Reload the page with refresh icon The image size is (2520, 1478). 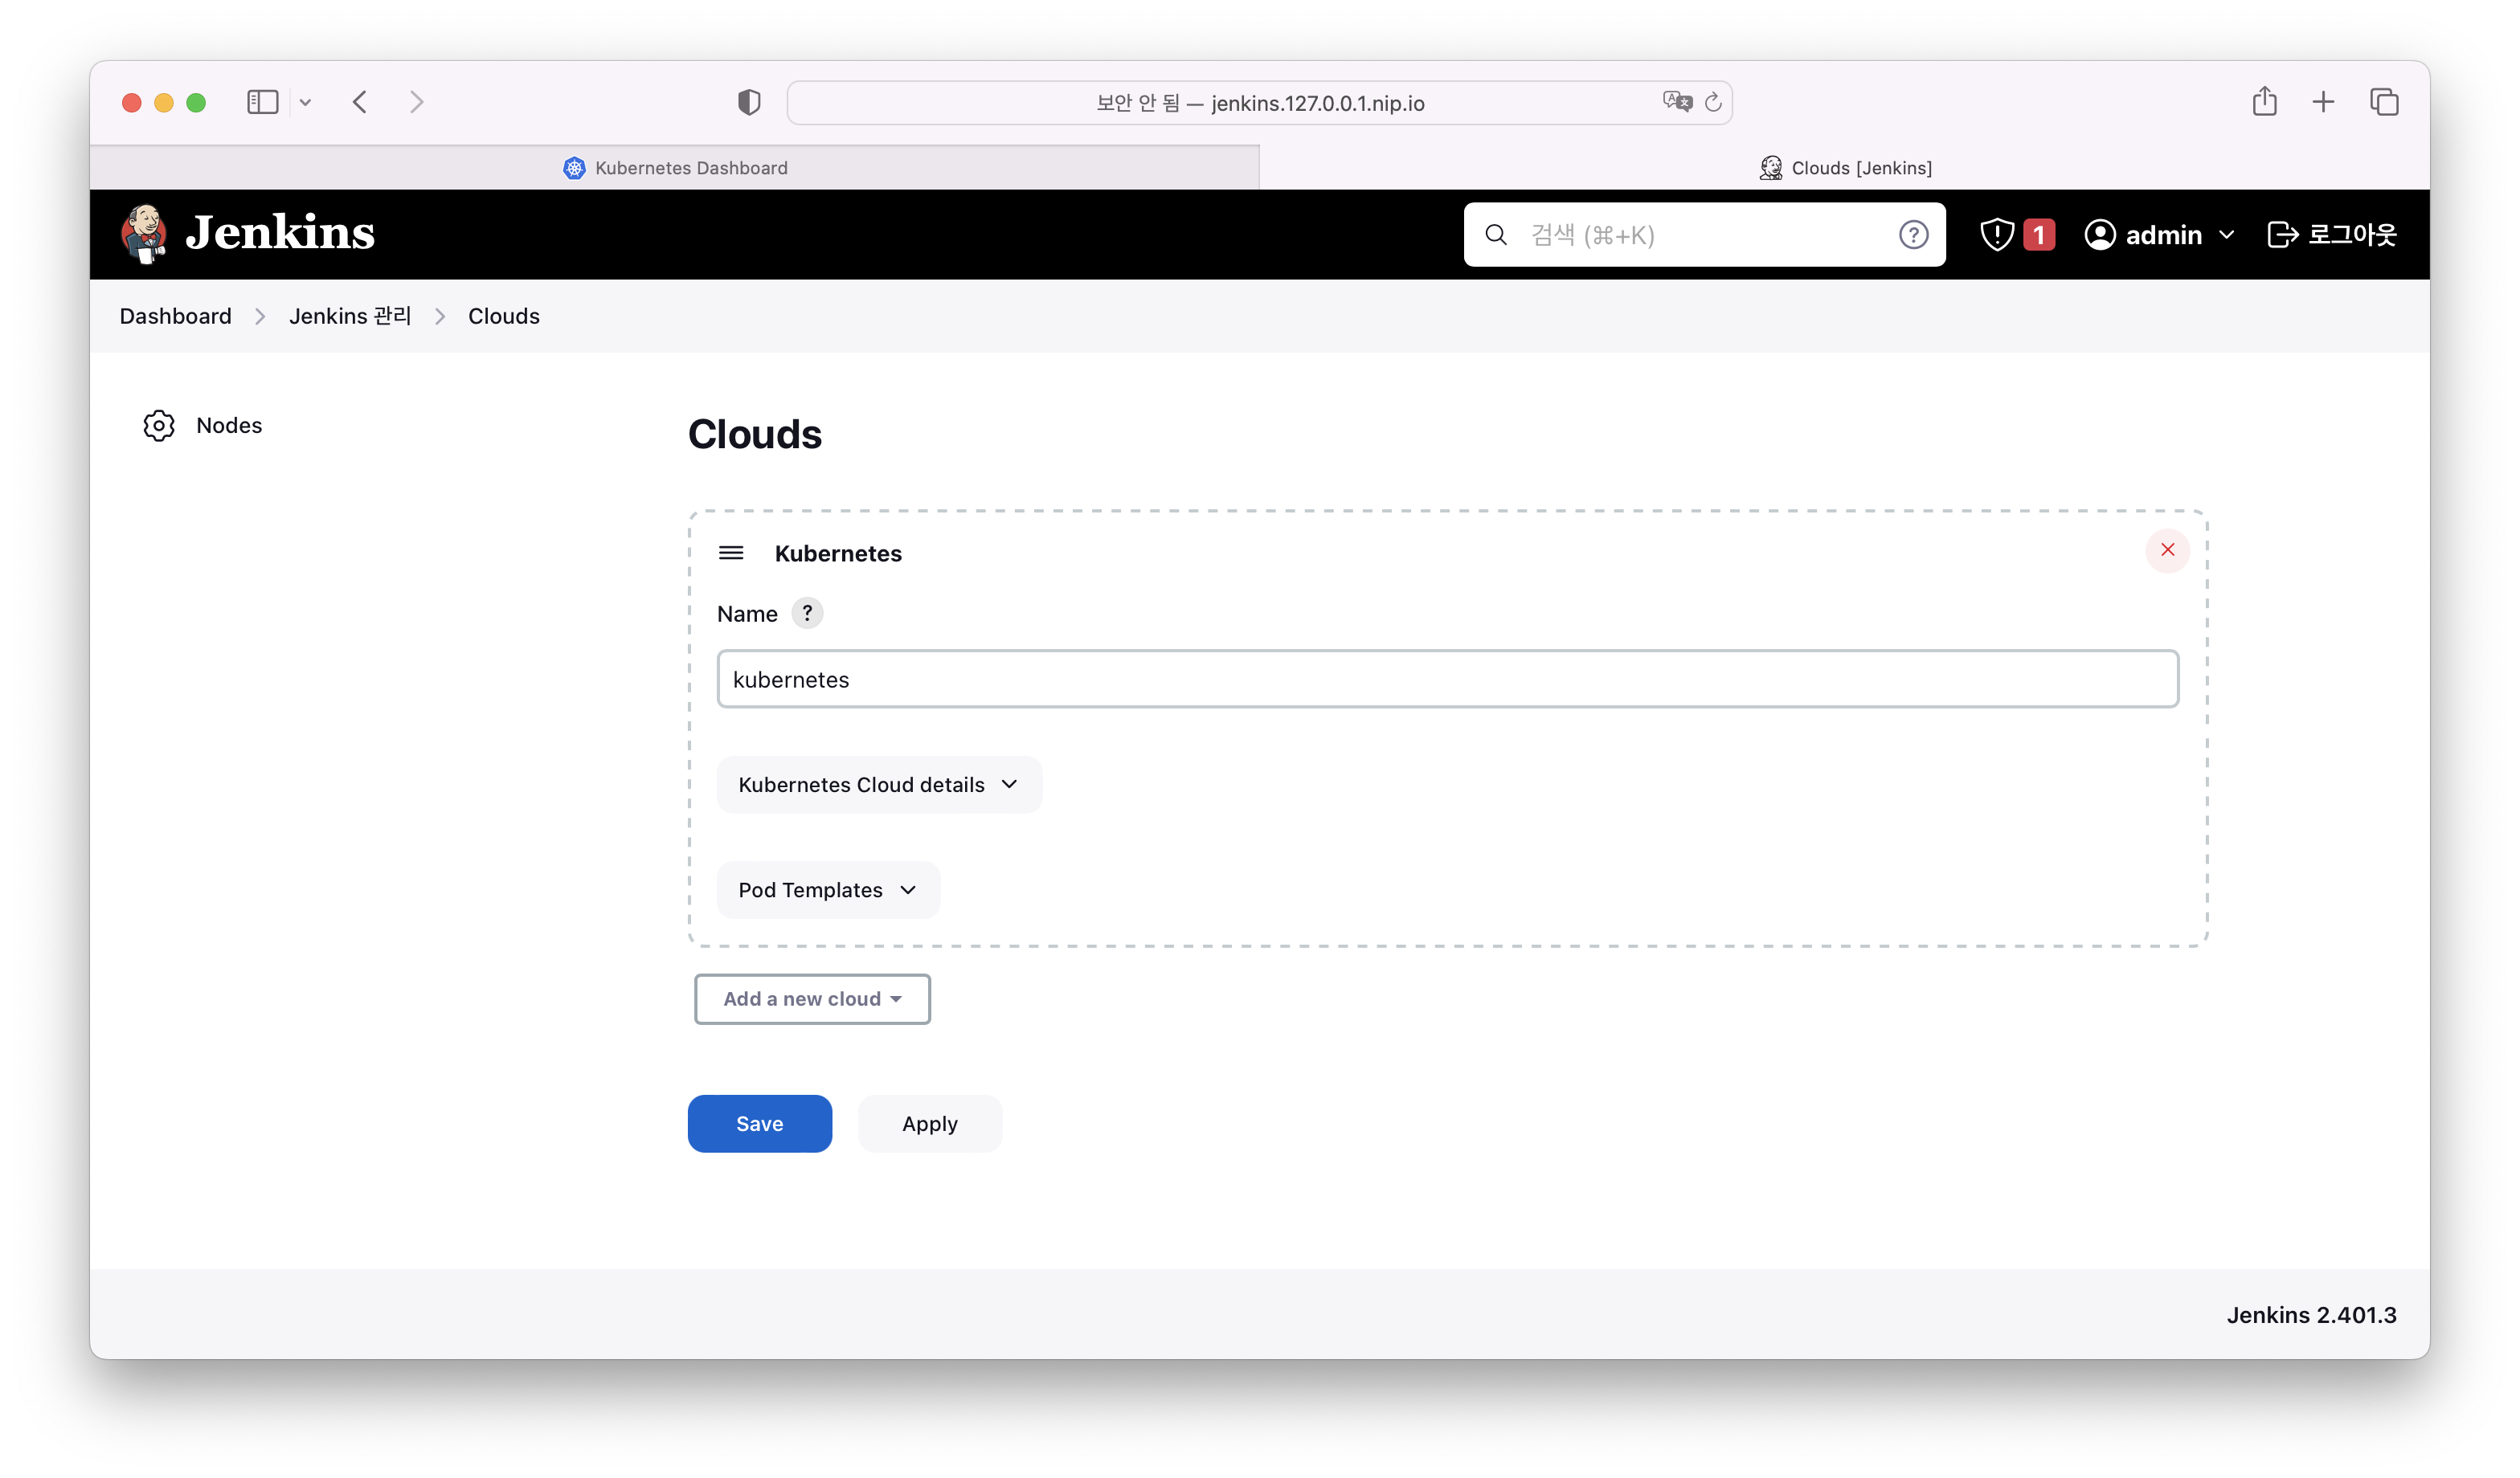[1713, 103]
